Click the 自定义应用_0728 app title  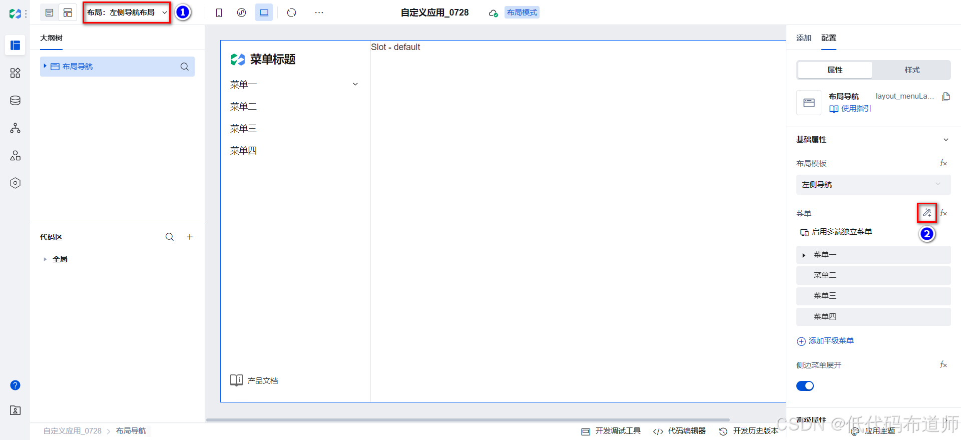(x=434, y=13)
